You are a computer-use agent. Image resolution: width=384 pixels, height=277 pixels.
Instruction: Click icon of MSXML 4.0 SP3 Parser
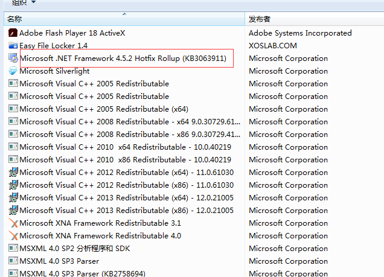point(13,261)
